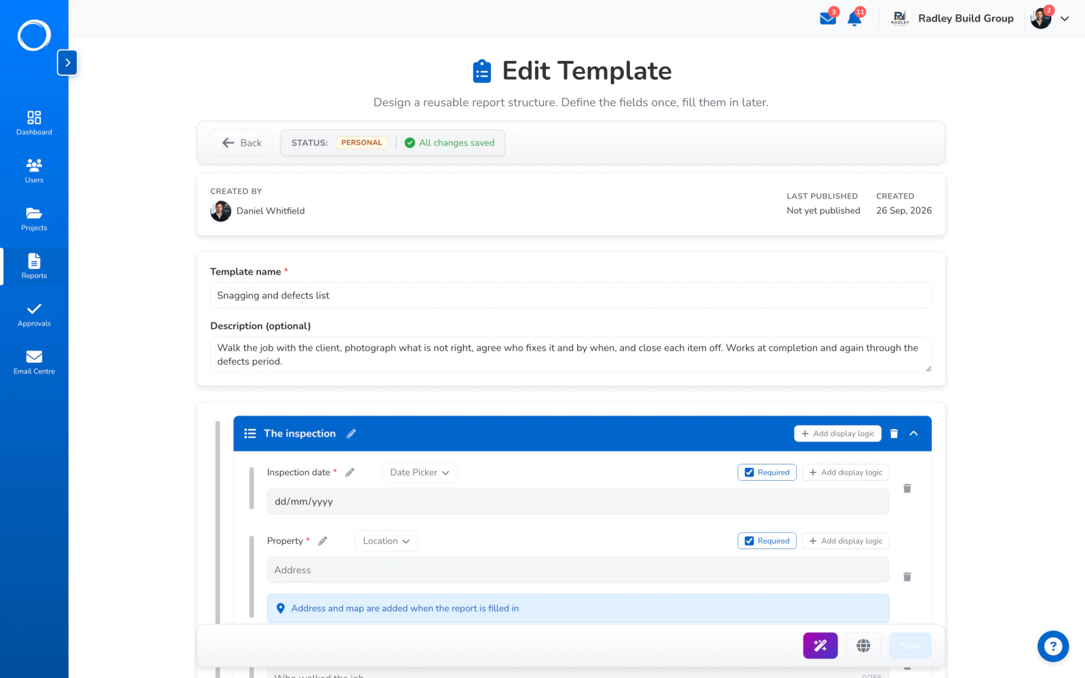Add display logic to Property field
This screenshot has height=678, width=1085.
(x=846, y=541)
